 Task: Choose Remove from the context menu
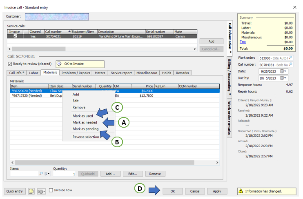tap(79, 107)
